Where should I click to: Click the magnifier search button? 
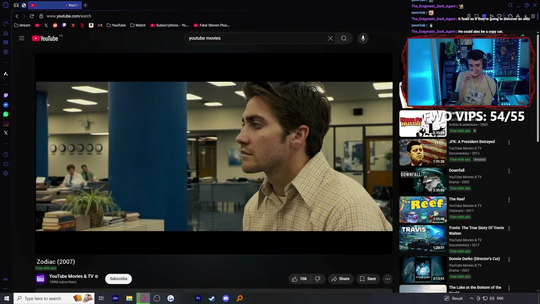tap(344, 38)
